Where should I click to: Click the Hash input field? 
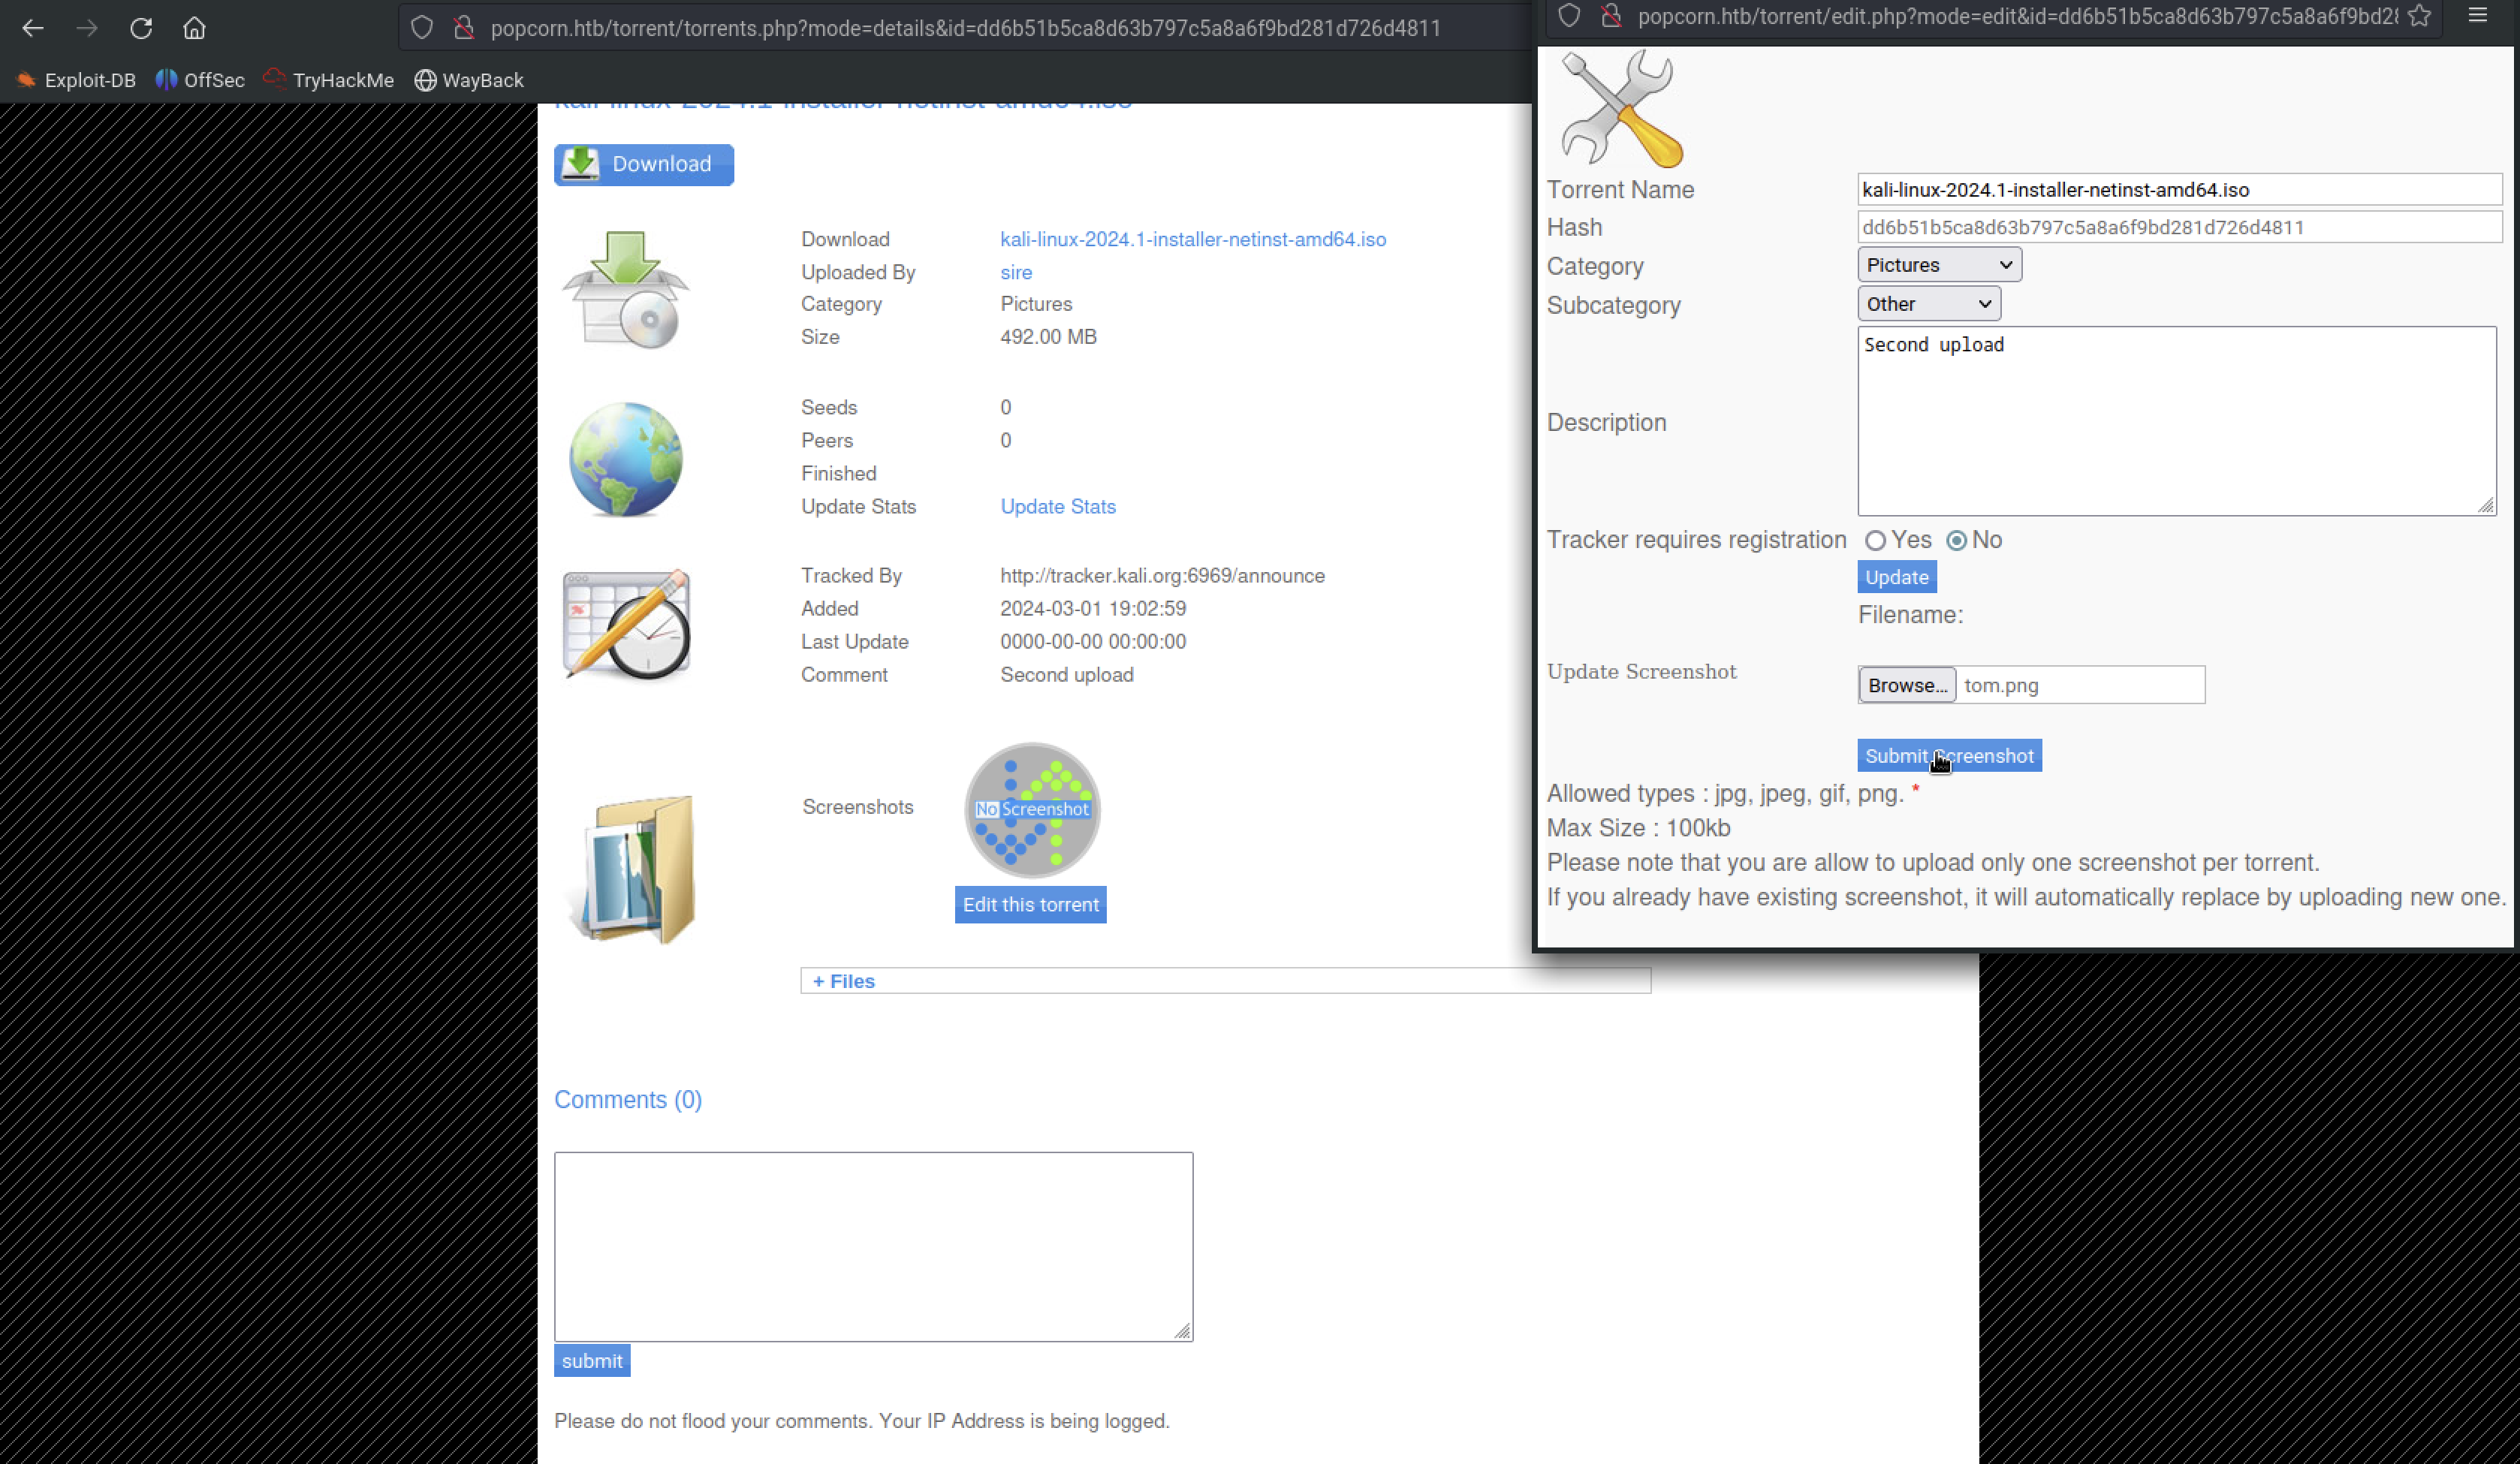[x=2180, y=228]
